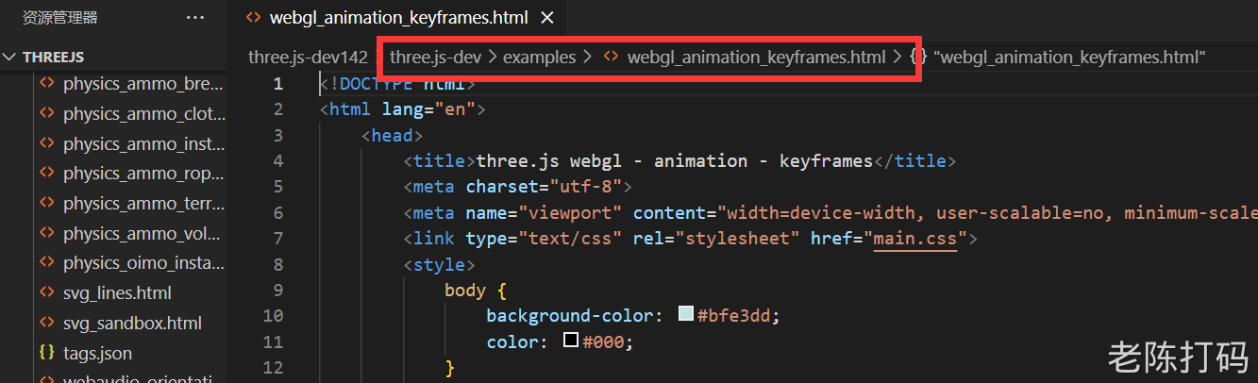Open the explorer more actions ellipsis menu
The width and height of the screenshot is (1258, 383).
tap(195, 17)
